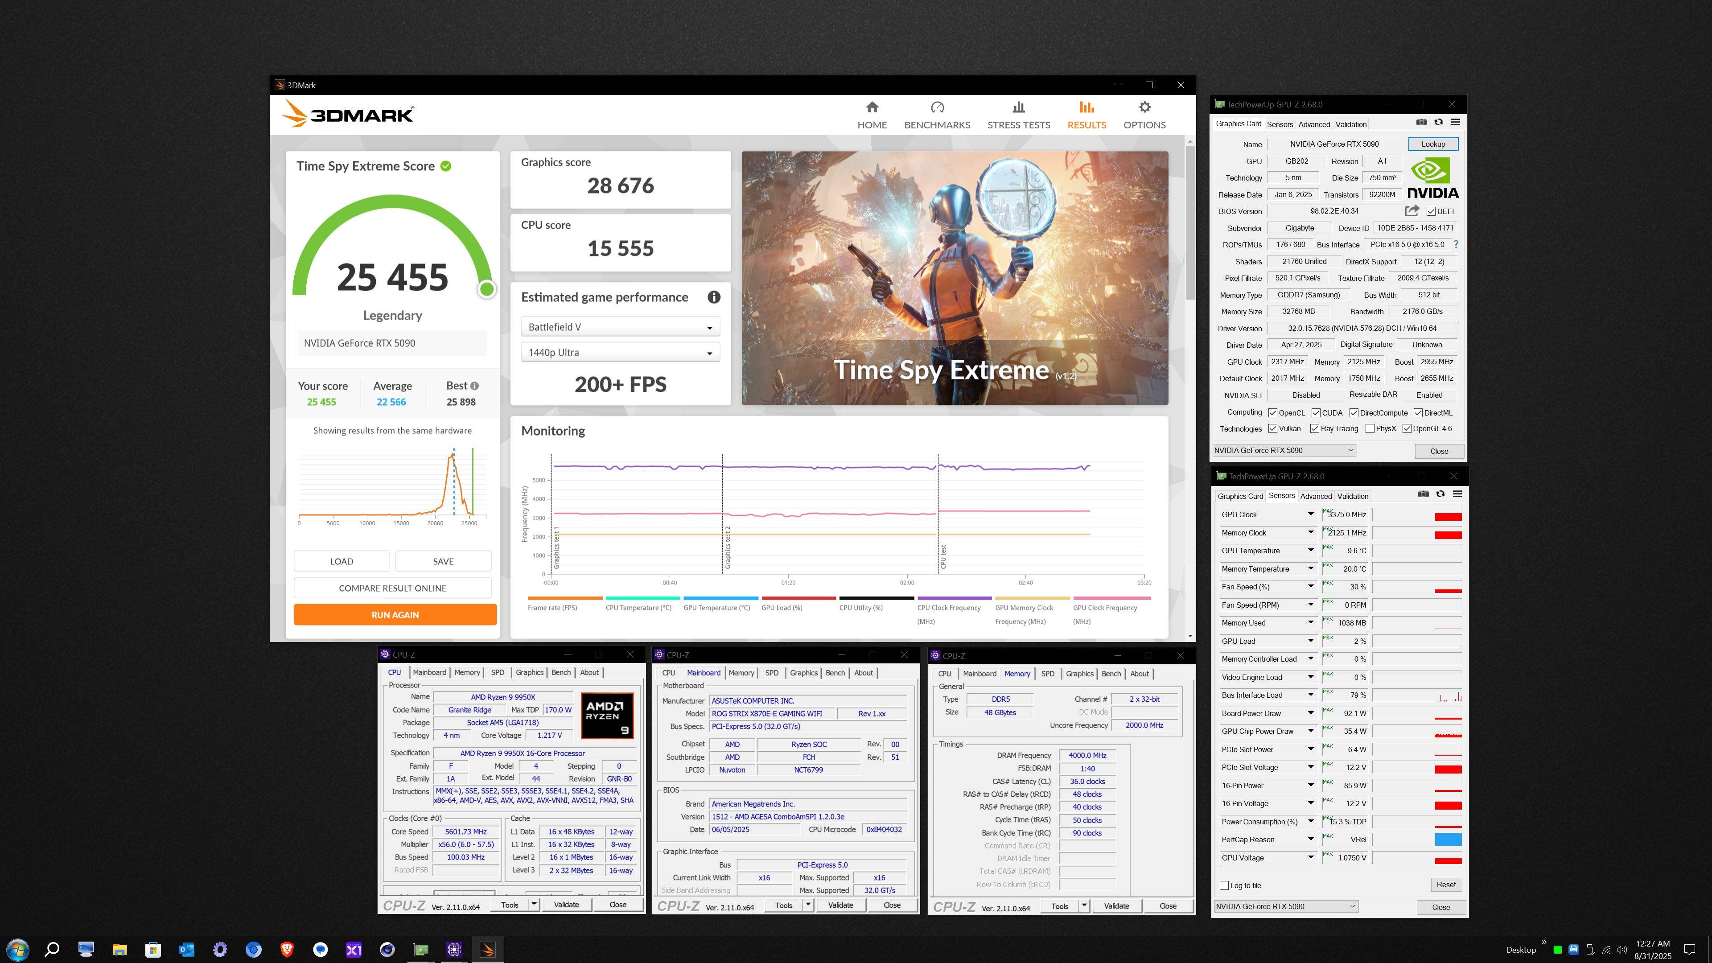This screenshot has height=963, width=1712.
Task: Open taskbar search magnifier
Action: [x=52, y=949]
